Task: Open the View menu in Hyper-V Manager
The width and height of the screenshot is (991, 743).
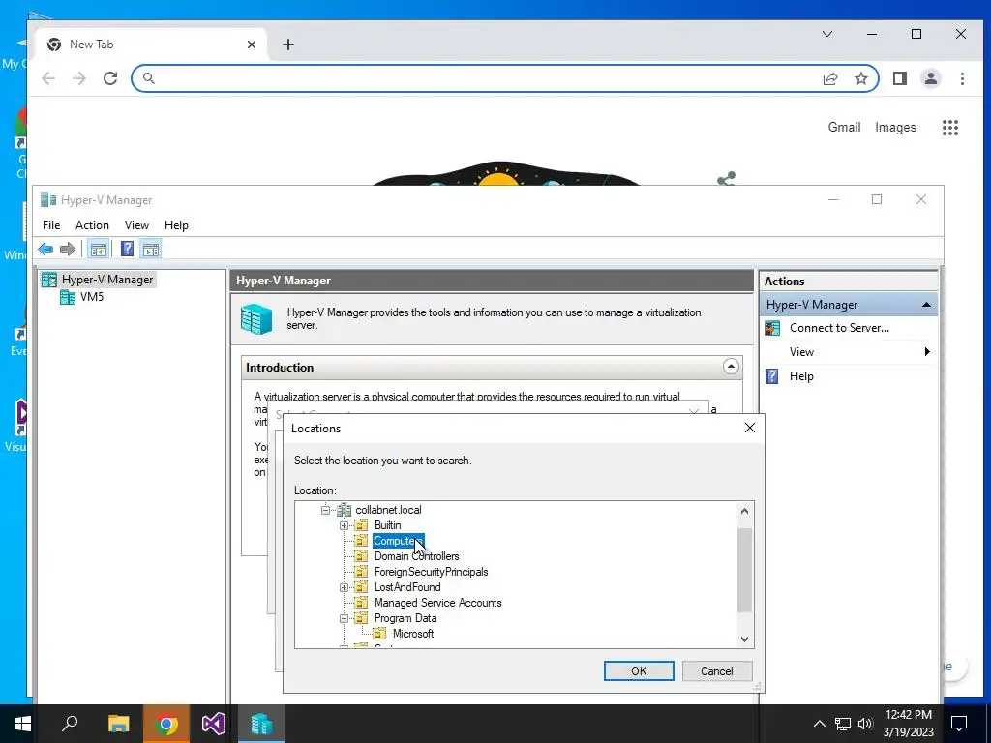Action: pyautogui.click(x=136, y=224)
